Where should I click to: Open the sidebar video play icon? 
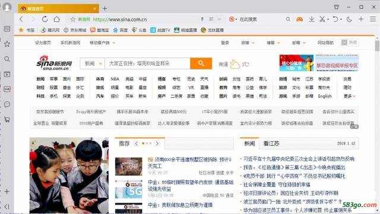pos(7,74)
